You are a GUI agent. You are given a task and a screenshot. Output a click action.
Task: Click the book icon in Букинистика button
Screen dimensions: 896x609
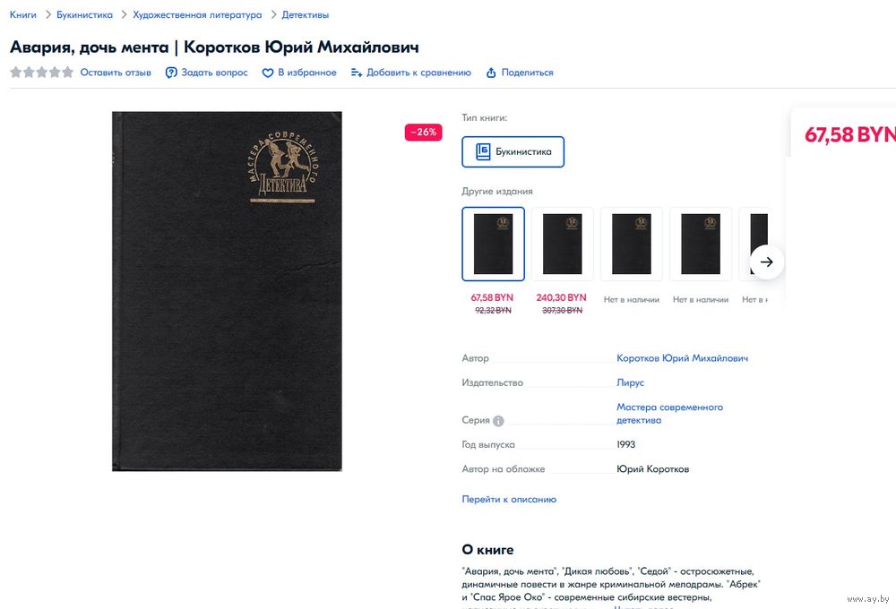click(x=483, y=151)
